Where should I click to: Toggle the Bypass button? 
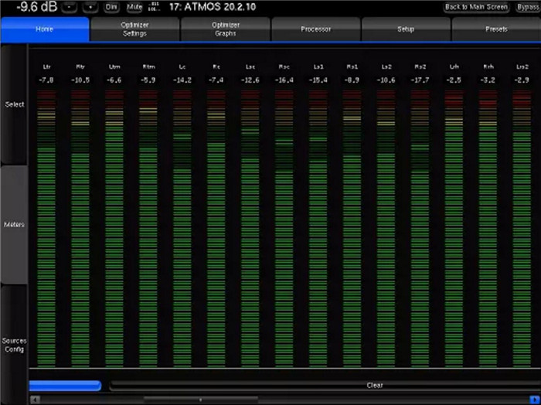(528, 7)
